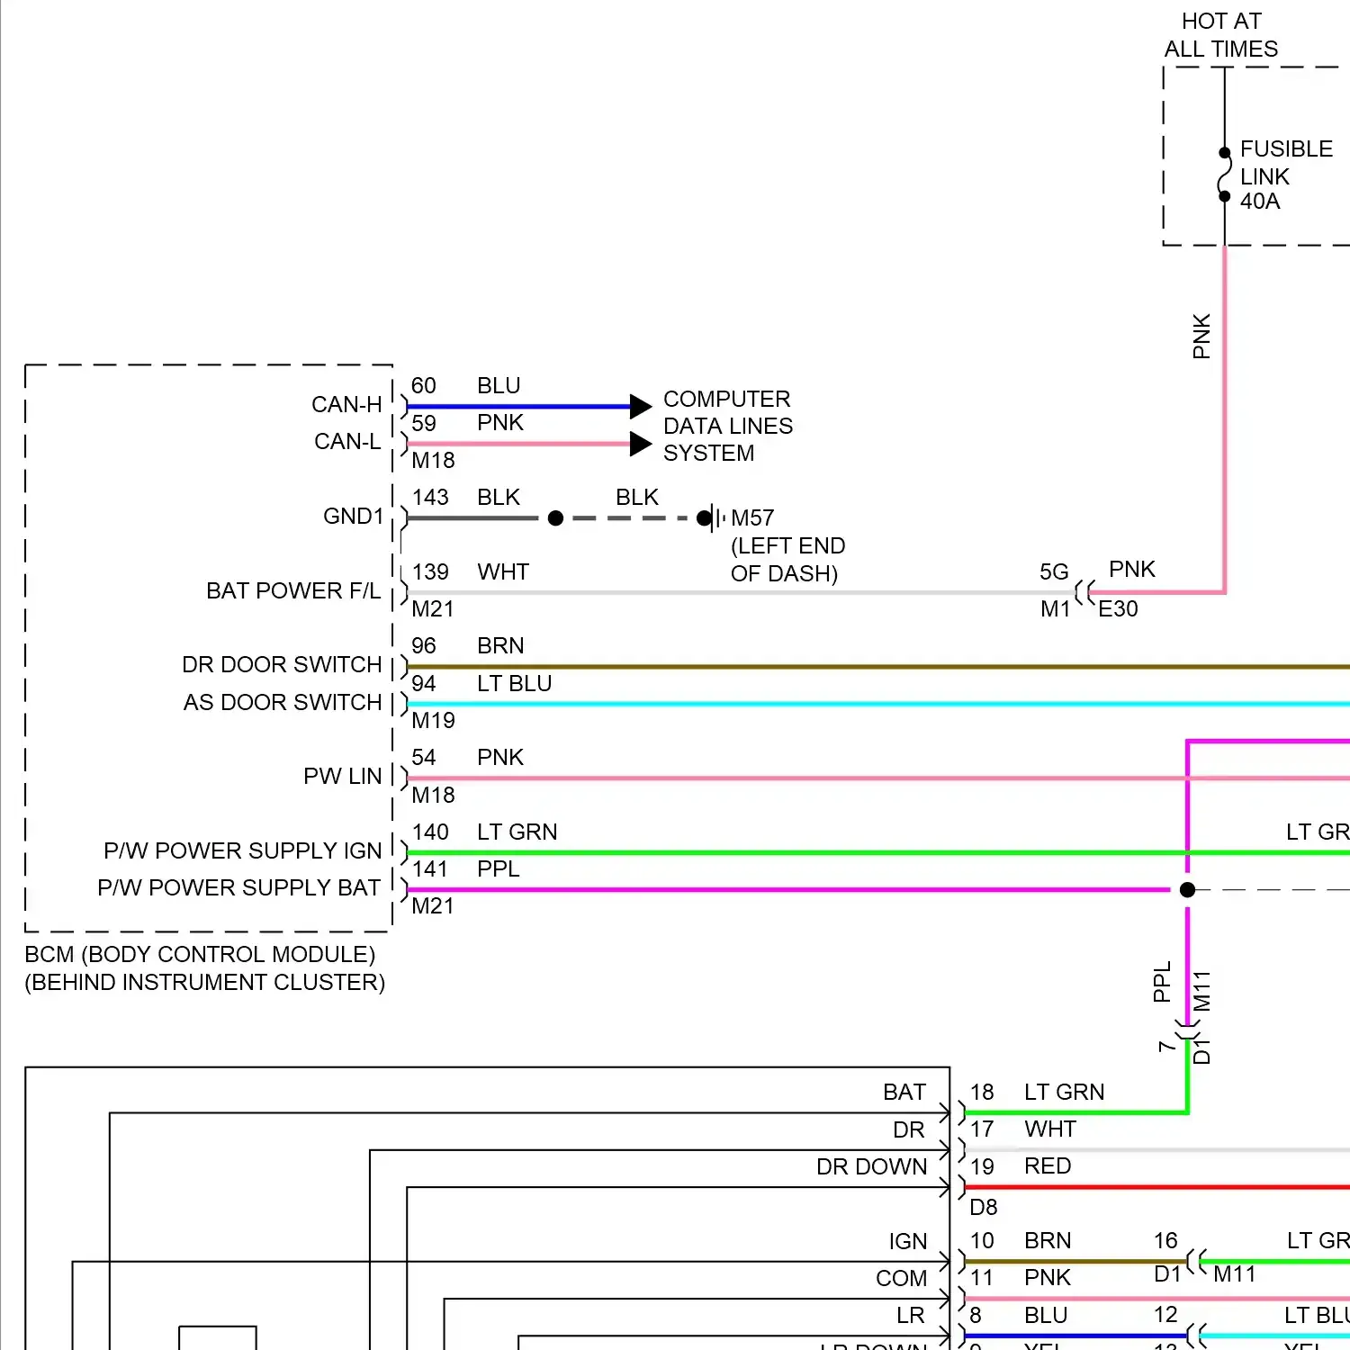Click pin number '94'
The width and height of the screenshot is (1350, 1350).
coord(424,684)
